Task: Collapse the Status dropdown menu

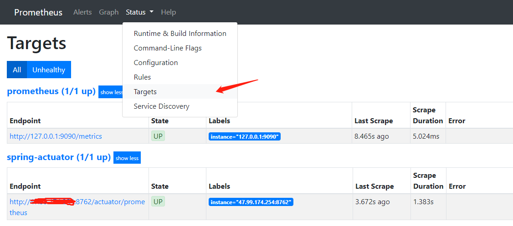Action: [x=140, y=12]
